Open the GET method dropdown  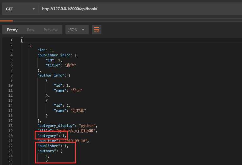[20, 9]
